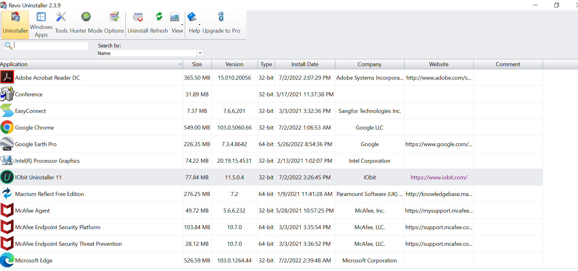
Task: Select McAfee Endpoint Security Platform icon
Action: pos(7,227)
